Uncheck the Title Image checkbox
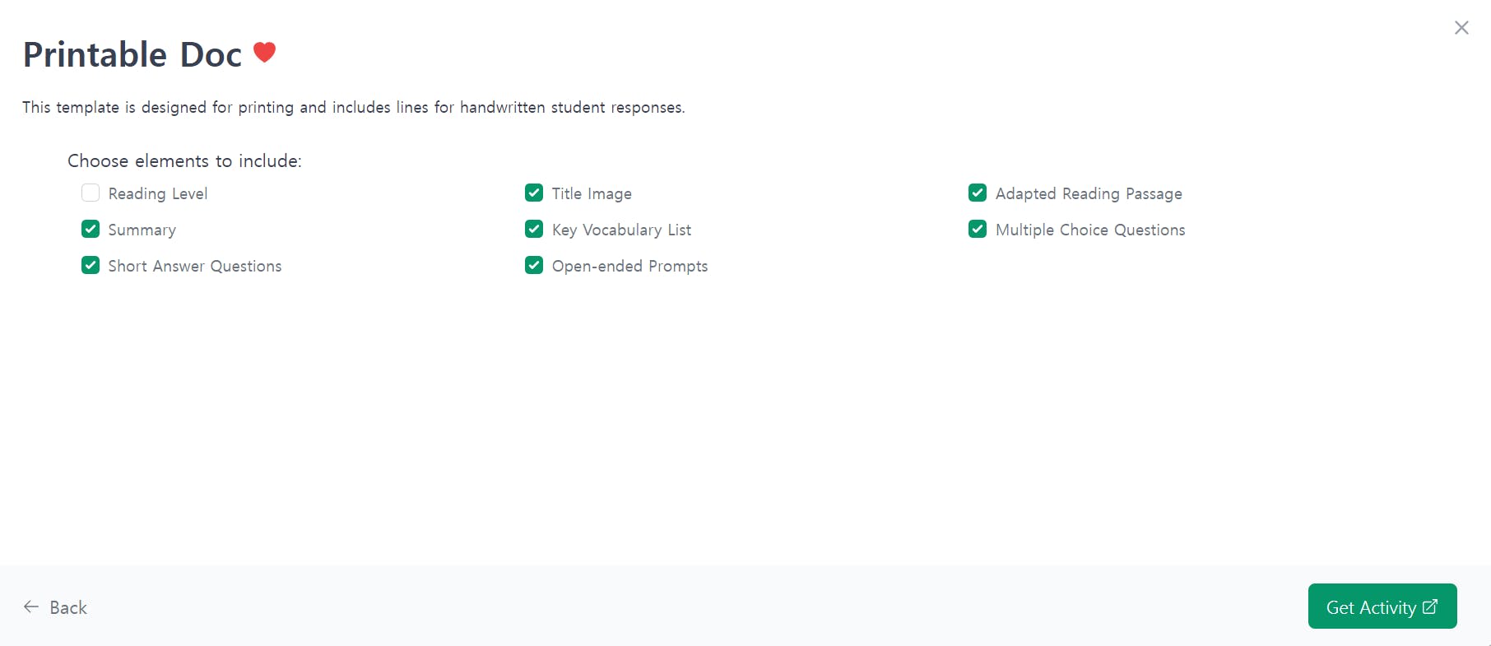Screen dimensions: 1491x646 [534, 193]
